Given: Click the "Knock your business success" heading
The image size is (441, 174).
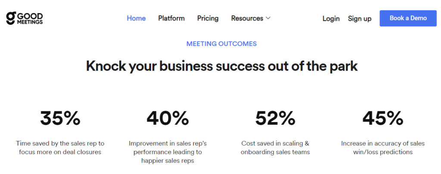Looking at the screenshot, I should point(222,67).
